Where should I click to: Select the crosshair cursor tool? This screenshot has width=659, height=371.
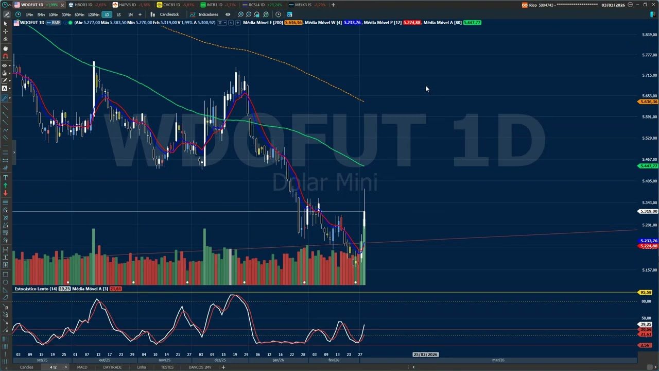(x=5, y=31)
